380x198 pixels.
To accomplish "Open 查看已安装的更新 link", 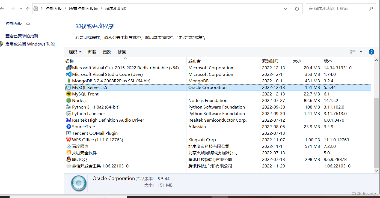I will (22, 36).
